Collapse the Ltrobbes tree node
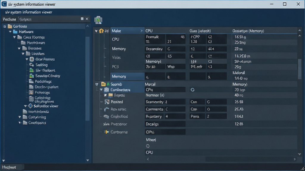The height and width of the screenshot is (171, 305). (x=23, y=54)
